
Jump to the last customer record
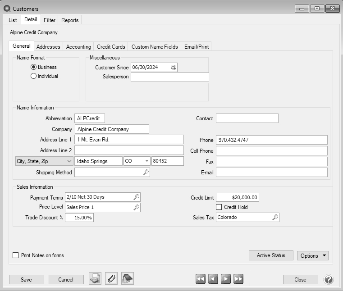(x=238, y=279)
